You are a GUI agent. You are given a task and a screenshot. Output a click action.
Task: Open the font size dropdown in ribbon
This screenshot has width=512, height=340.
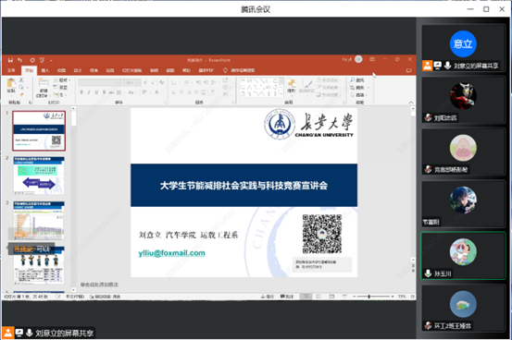pos(132,82)
